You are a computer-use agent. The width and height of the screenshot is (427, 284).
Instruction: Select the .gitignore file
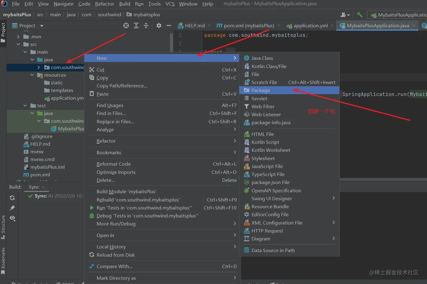41,136
